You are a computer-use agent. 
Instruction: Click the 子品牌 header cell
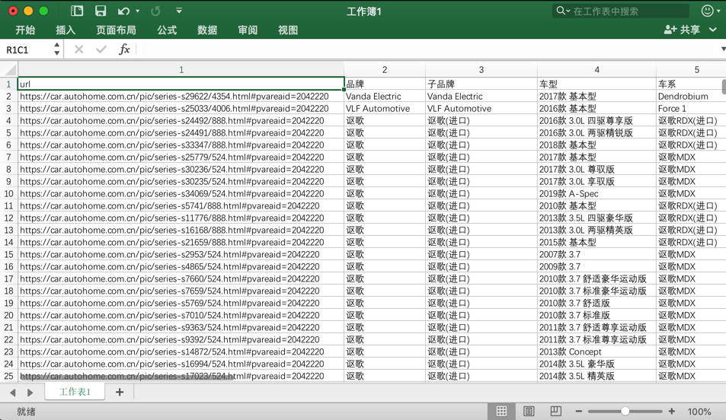(481, 84)
